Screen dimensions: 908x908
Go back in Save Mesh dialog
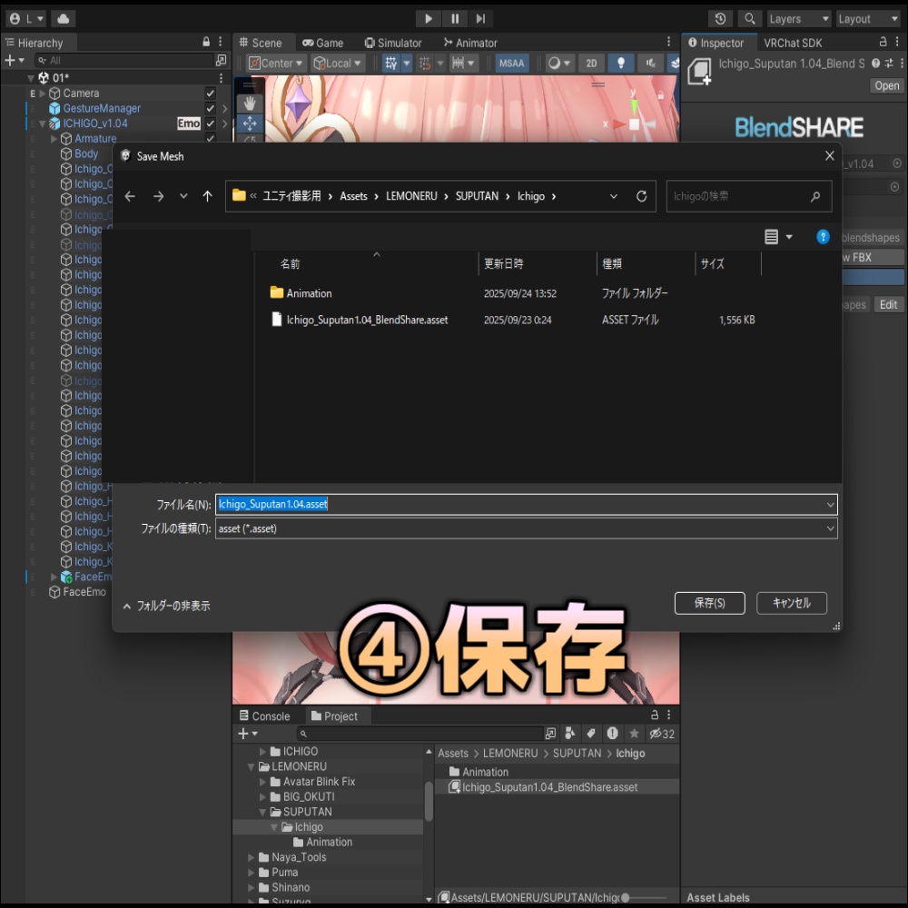(130, 196)
